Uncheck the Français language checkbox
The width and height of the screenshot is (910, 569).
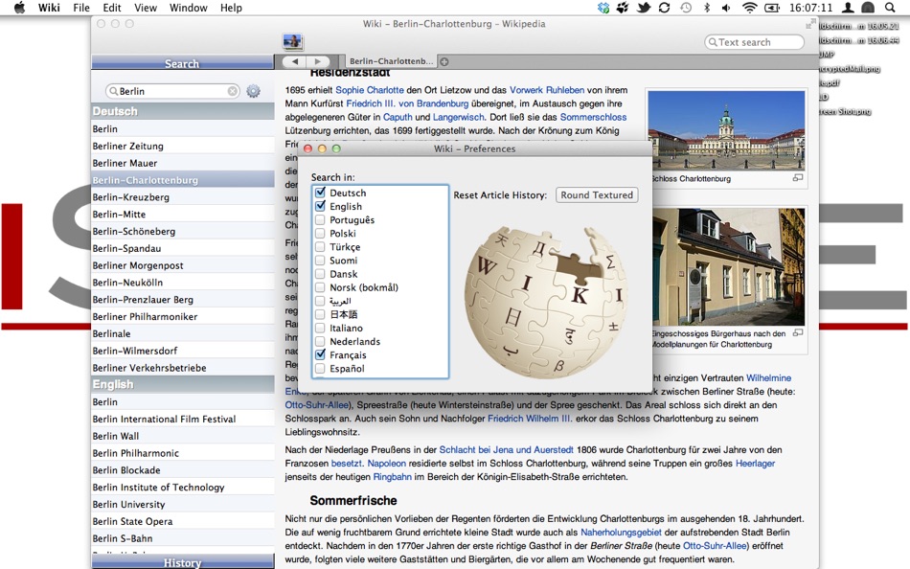tap(320, 354)
